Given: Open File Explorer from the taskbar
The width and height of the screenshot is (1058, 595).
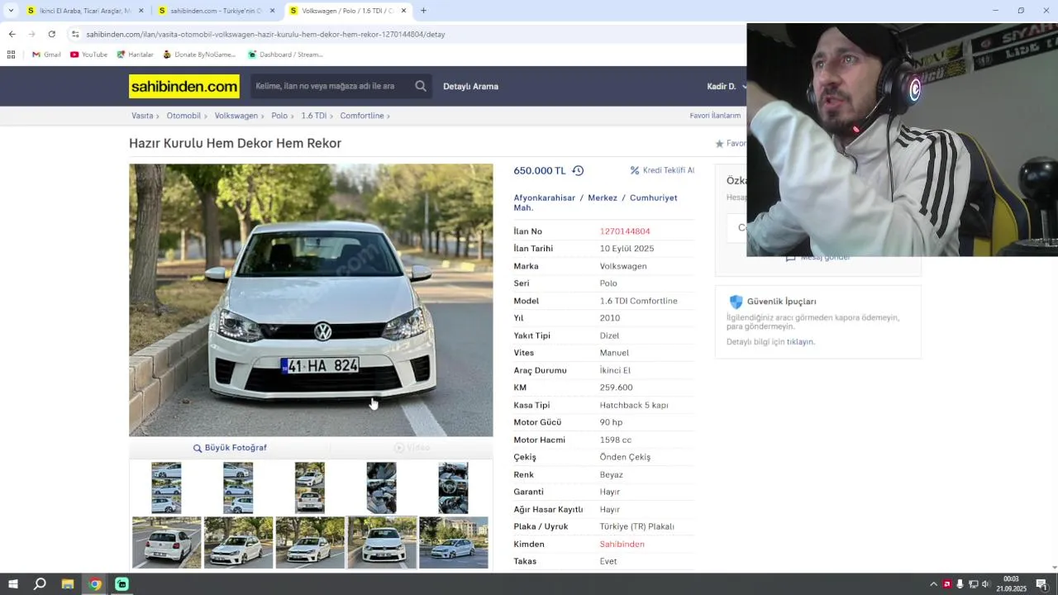Looking at the screenshot, I should coord(68,584).
